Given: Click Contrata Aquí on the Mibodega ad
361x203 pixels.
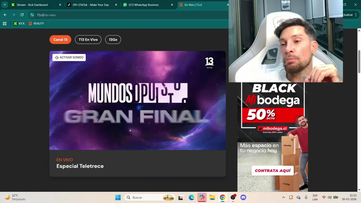Looking at the screenshot, I should tap(272, 171).
